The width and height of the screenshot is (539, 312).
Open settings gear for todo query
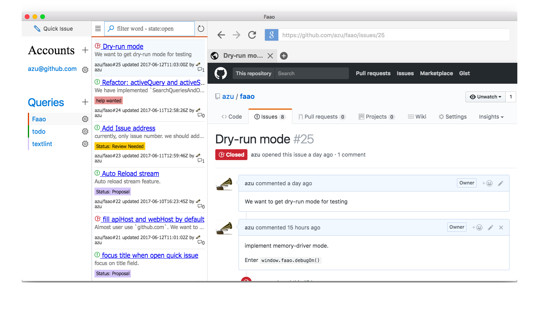pyautogui.click(x=85, y=131)
